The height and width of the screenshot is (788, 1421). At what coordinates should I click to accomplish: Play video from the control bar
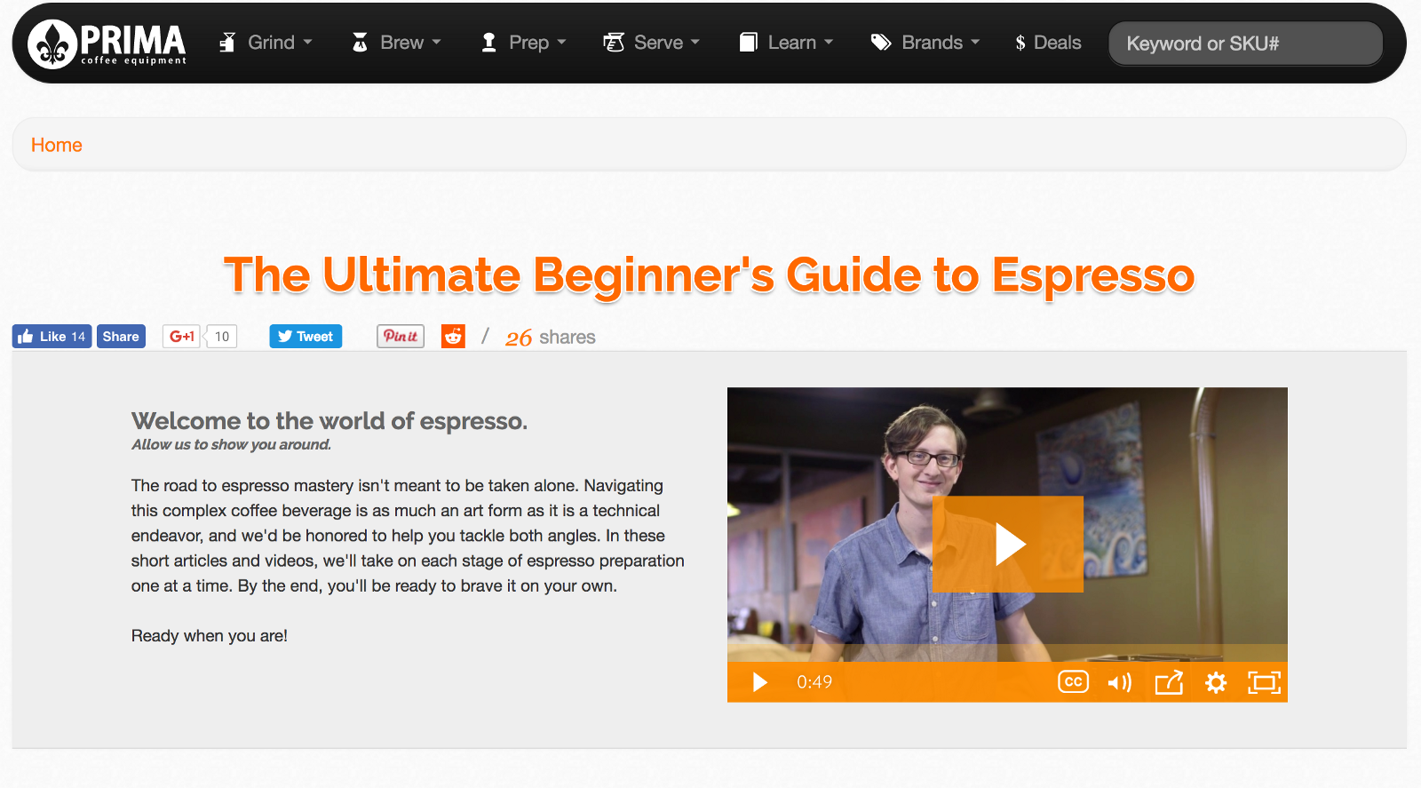[759, 682]
